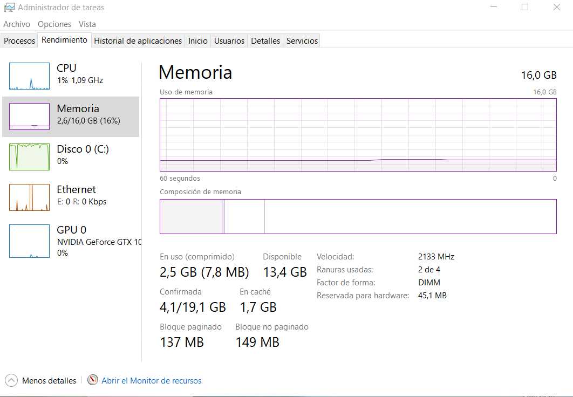Open the Opciones menu
573x397 pixels.
(54, 24)
